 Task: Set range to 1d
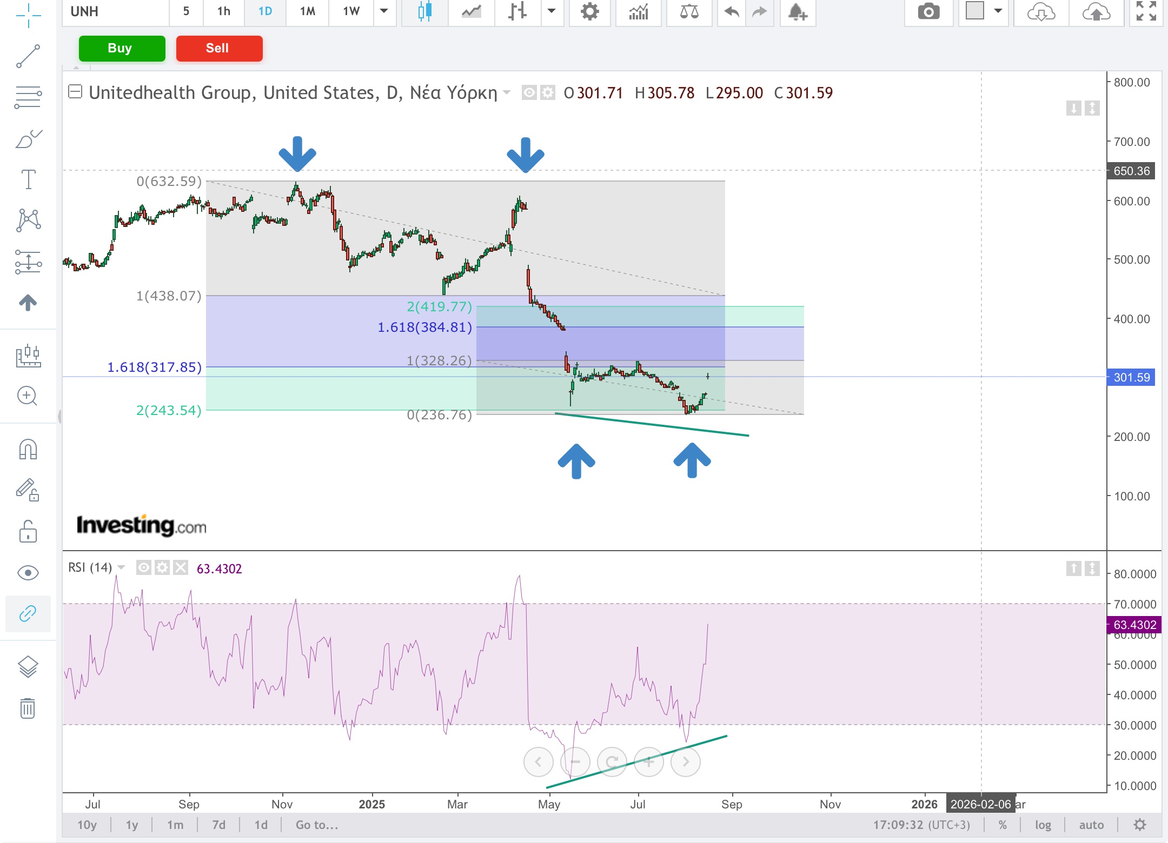pos(261,825)
